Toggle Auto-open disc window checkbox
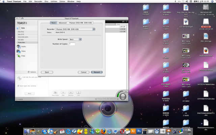The width and height of the screenshot is (216, 135). pos(18,86)
